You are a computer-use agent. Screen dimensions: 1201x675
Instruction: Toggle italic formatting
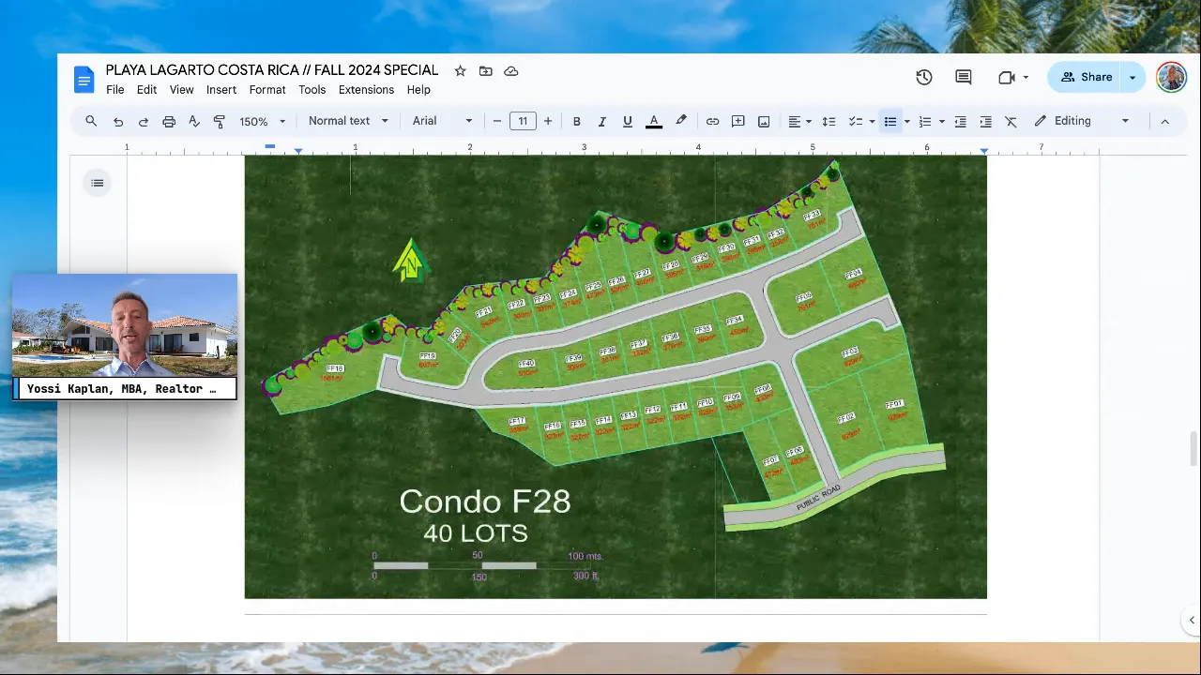[602, 121]
